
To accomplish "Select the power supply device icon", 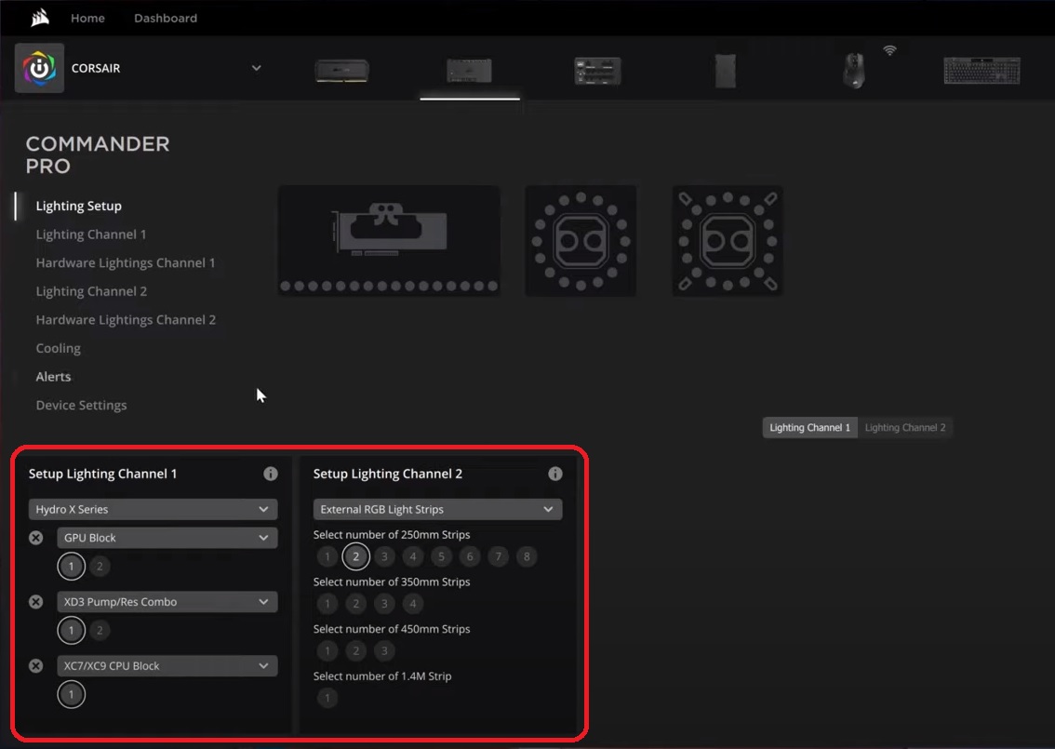I will [725, 70].
